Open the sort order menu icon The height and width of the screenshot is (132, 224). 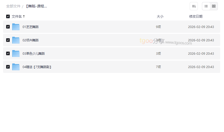[194, 6]
